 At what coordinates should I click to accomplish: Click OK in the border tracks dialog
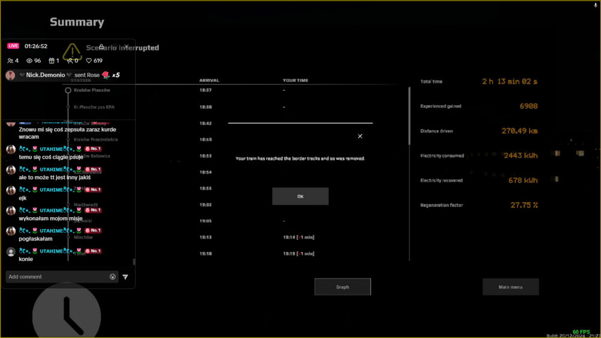(300, 196)
